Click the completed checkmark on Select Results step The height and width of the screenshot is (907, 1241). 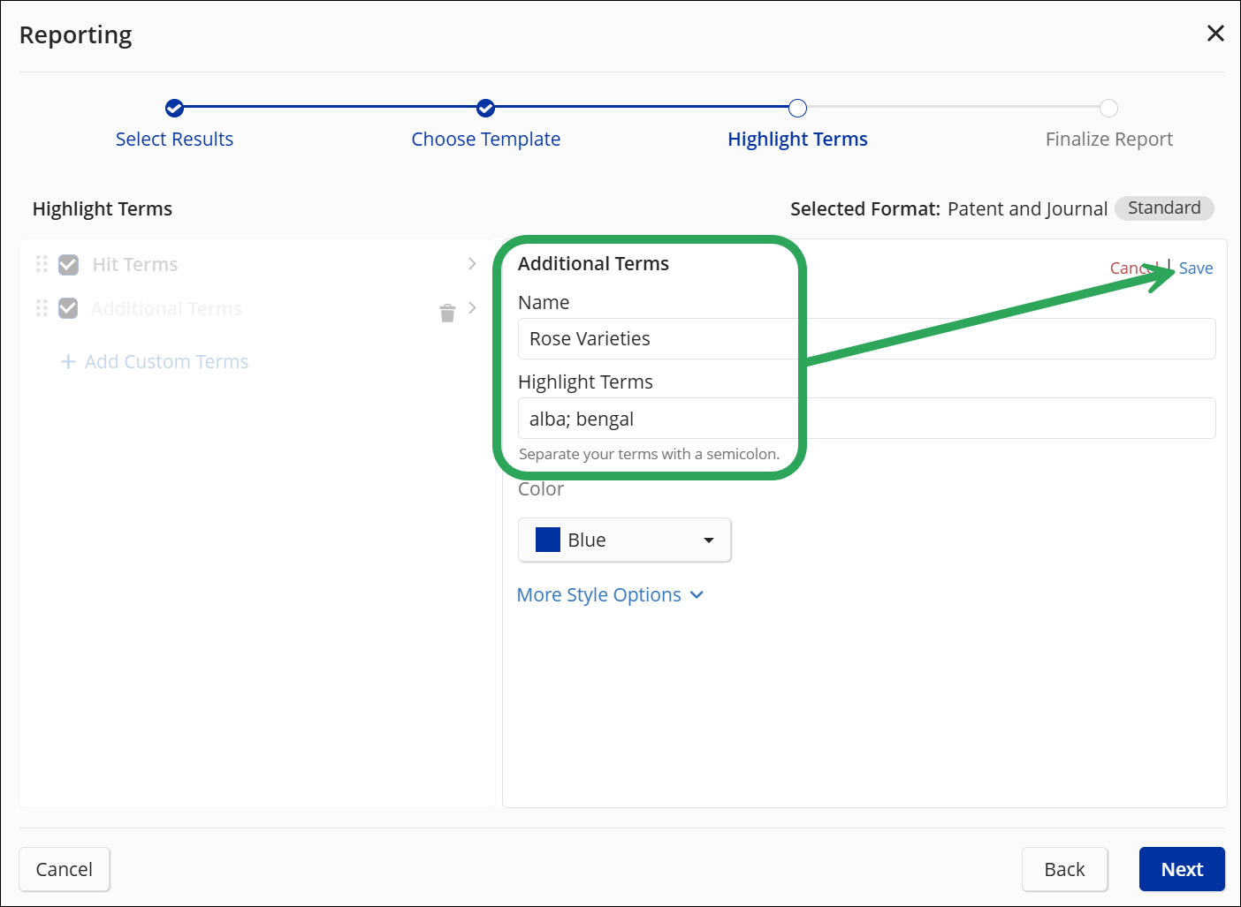tap(174, 108)
